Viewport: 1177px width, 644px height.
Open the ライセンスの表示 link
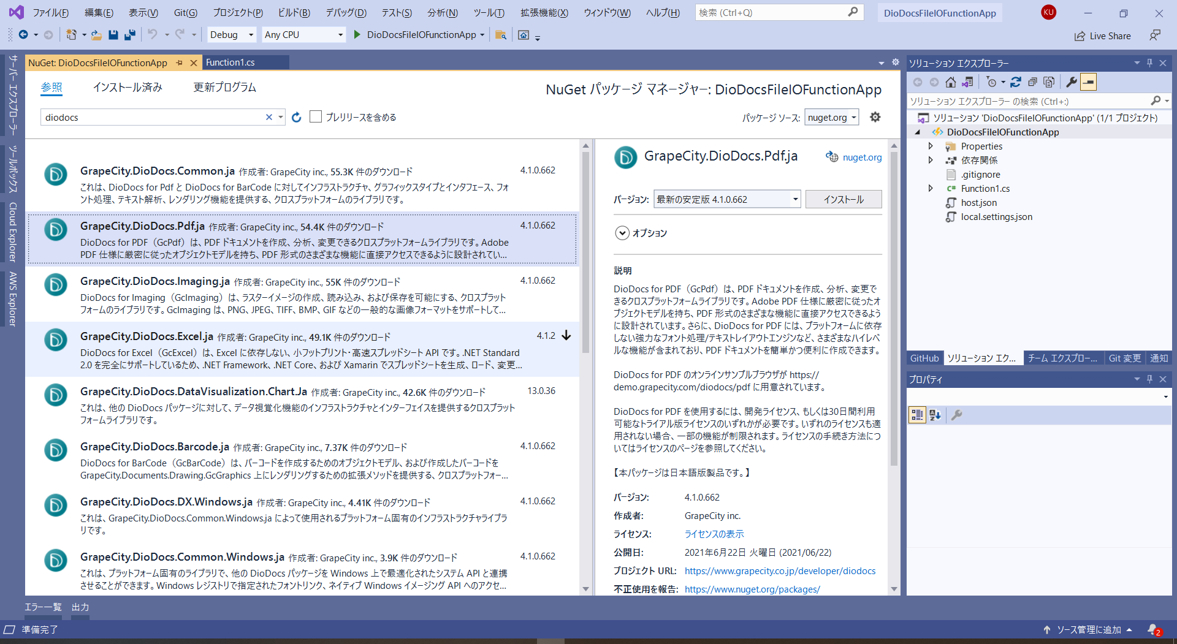tap(714, 534)
